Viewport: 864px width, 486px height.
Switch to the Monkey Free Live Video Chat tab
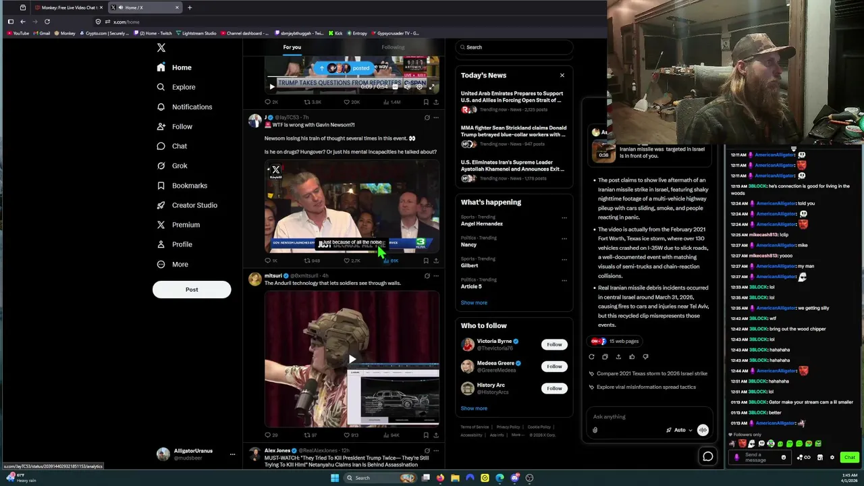click(x=67, y=8)
